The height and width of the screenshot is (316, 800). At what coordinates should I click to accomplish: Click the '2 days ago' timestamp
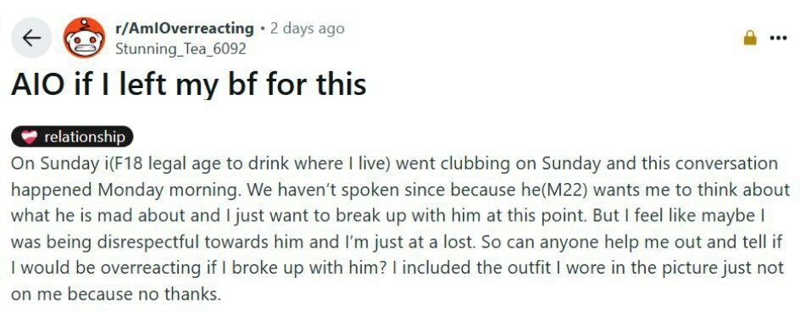(x=307, y=28)
